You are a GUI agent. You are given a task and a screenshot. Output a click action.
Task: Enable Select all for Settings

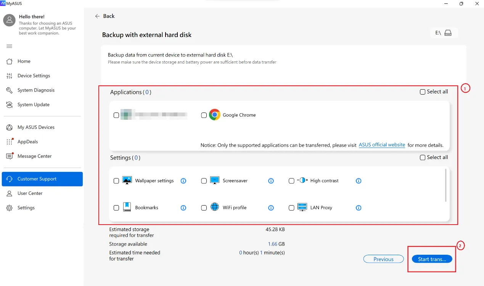pos(422,157)
